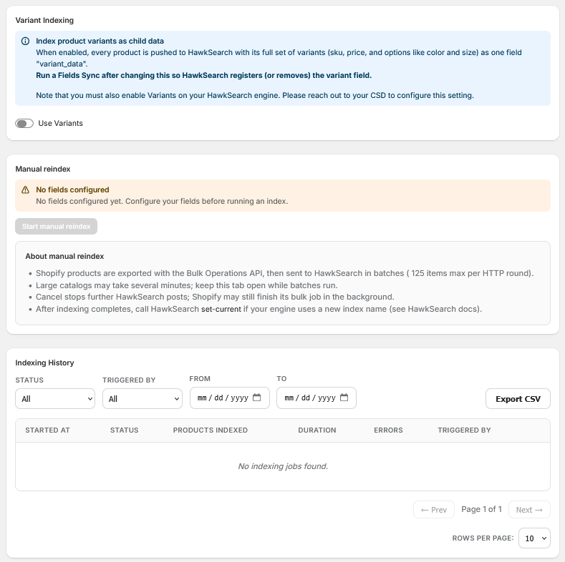Click the Products Indexed column header
The image size is (565, 562).
click(x=210, y=430)
